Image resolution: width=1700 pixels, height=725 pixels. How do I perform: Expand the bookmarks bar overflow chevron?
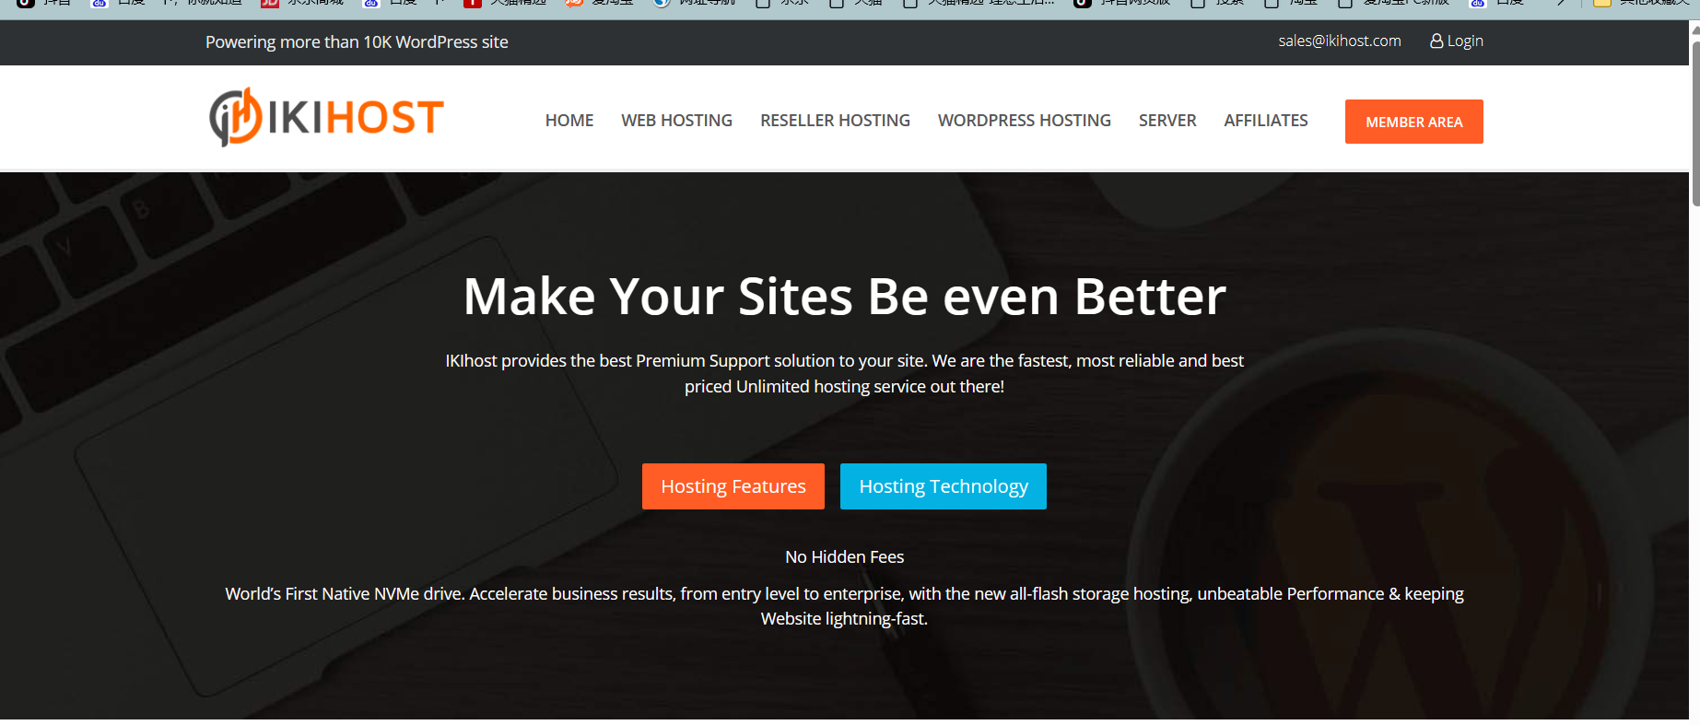point(1561,3)
